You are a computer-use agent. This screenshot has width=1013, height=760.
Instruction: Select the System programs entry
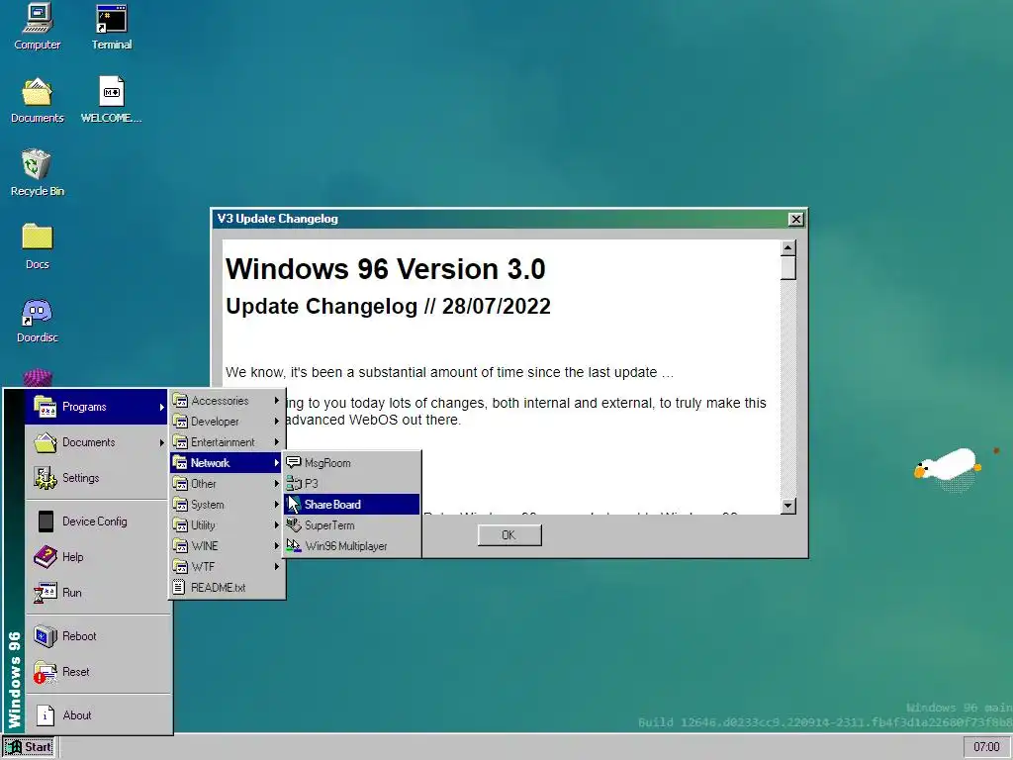click(x=227, y=504)
